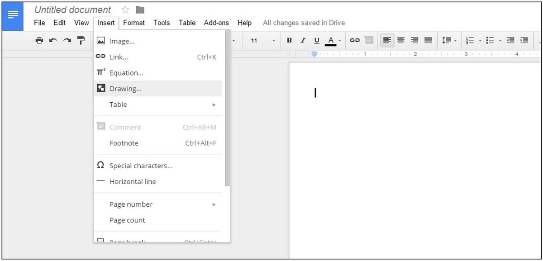Select Drawing from the Insert menu
Image resolution: width=543 pixels, height=261 pixels.
click(x=125, y=88)
